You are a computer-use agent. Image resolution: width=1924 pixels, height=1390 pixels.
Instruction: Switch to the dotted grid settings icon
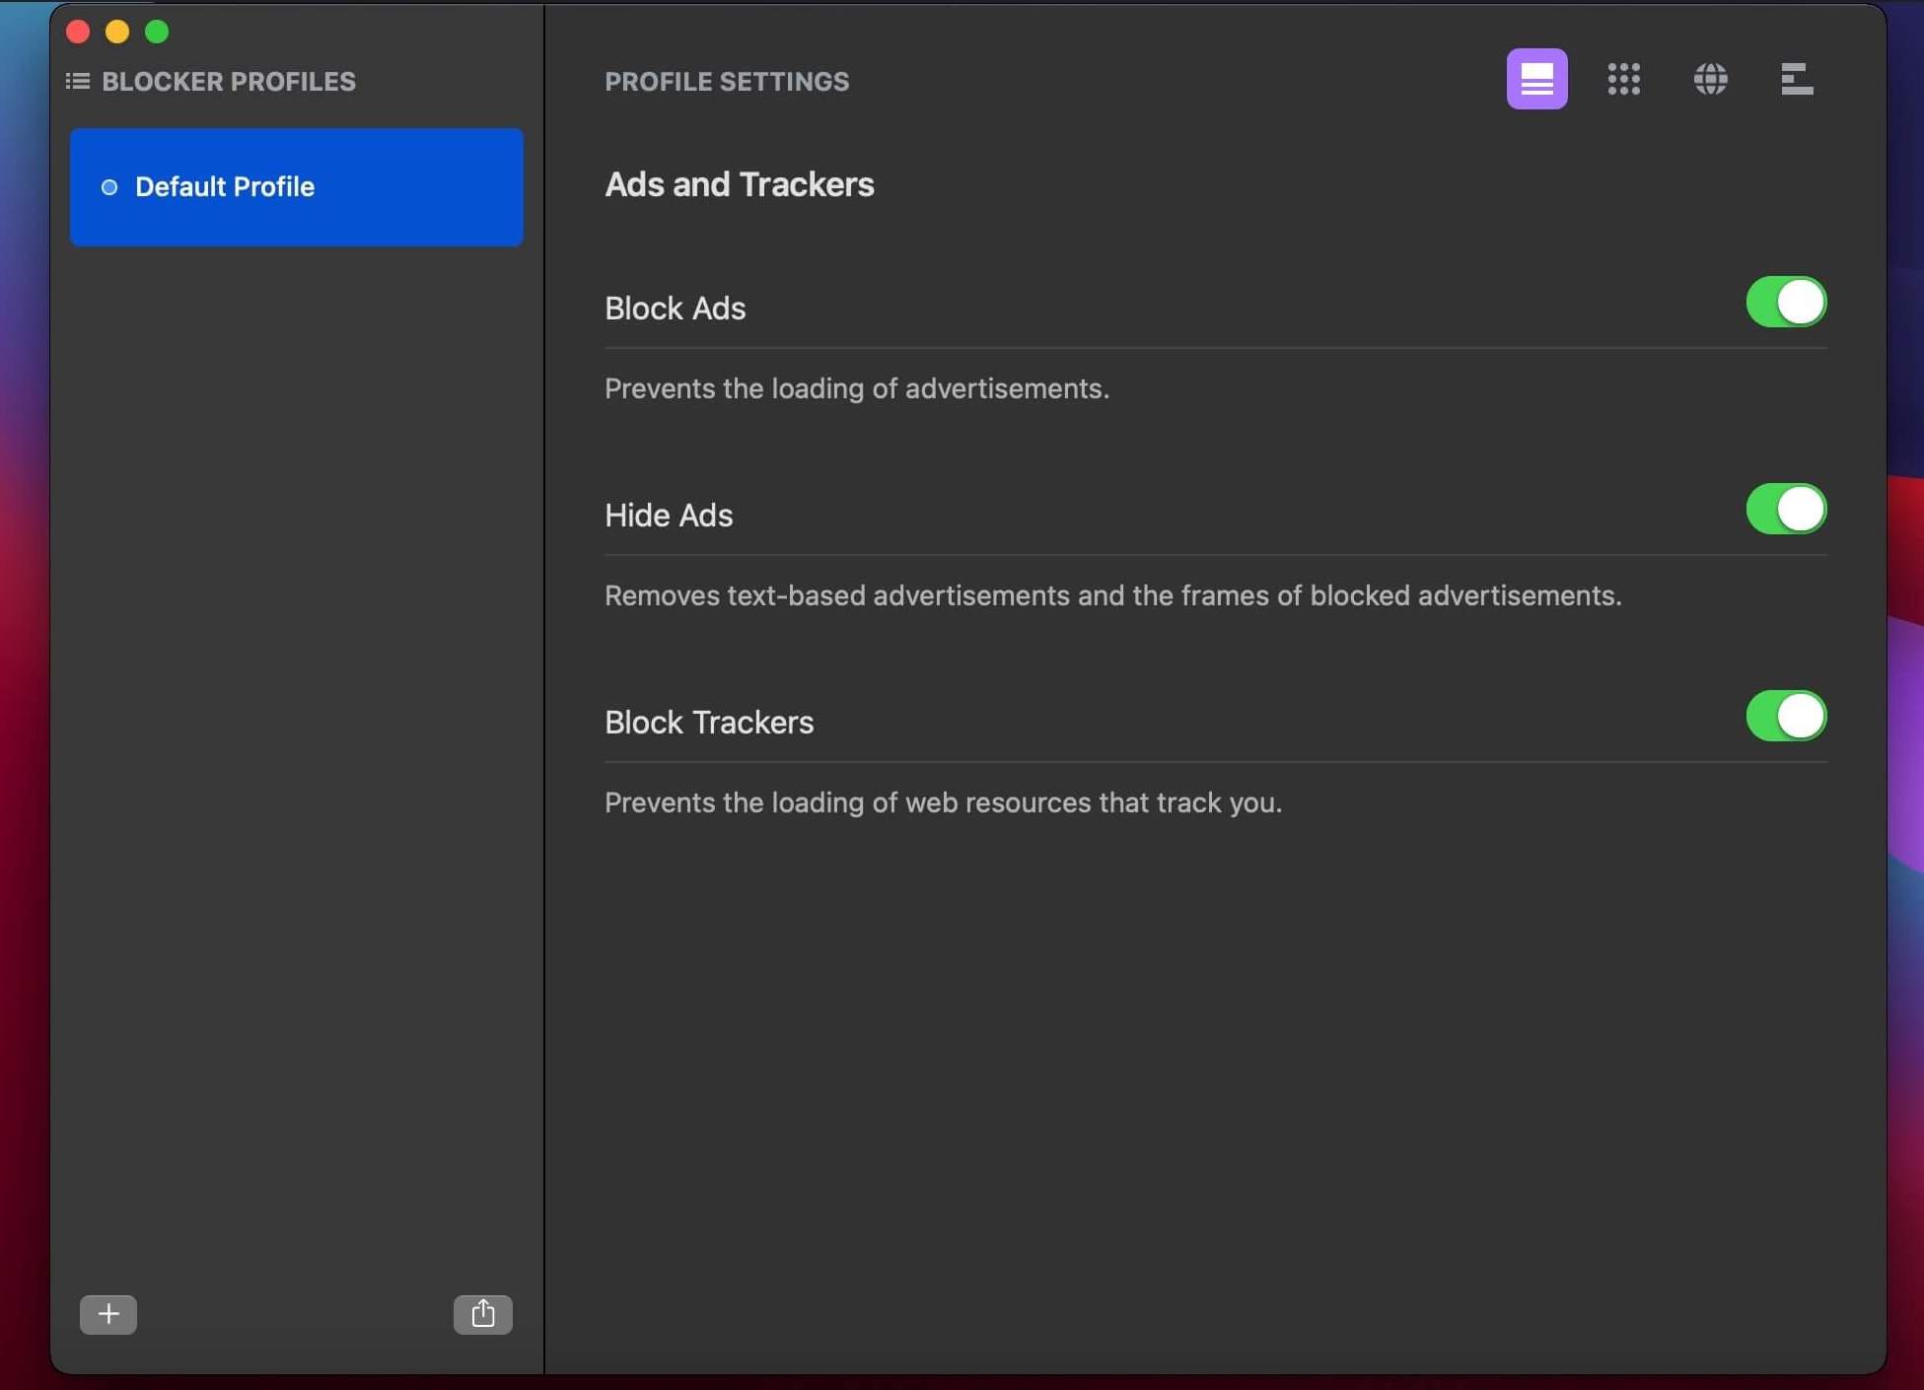click(x=1623, y=79)
